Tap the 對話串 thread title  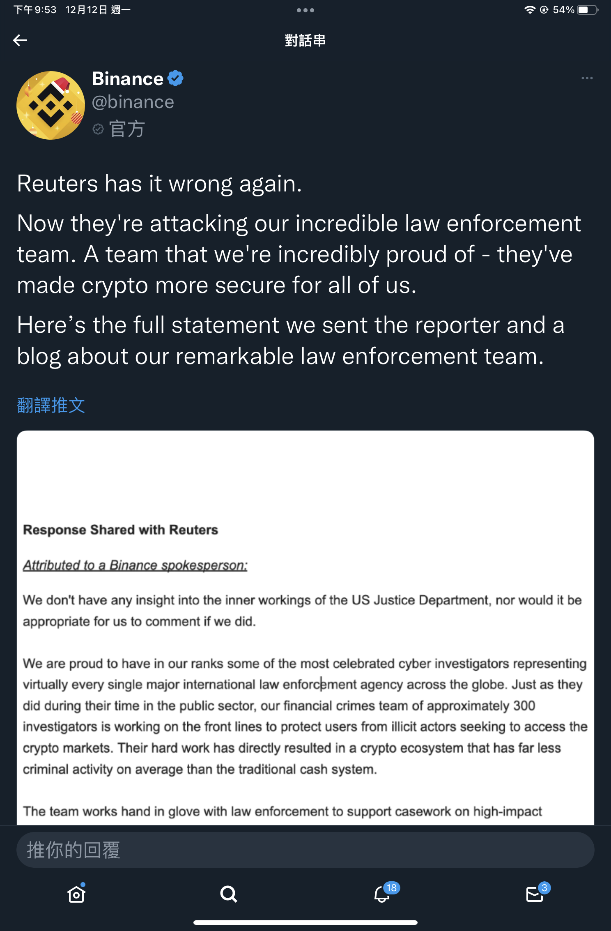[305, 40]
